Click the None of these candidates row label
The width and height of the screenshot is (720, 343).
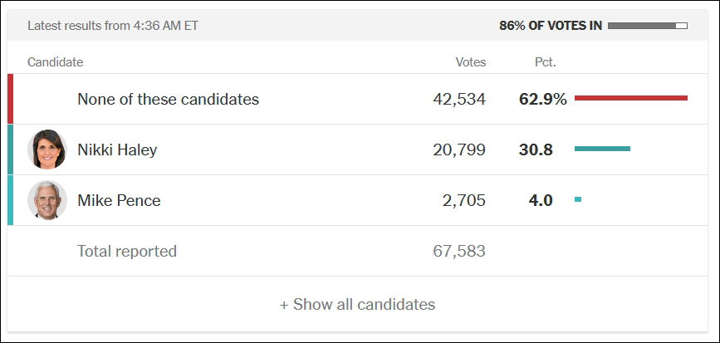coord(168,99)
